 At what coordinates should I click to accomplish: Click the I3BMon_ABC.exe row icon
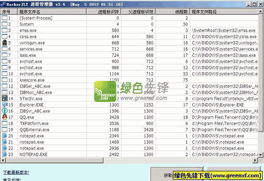pos(5,92)
